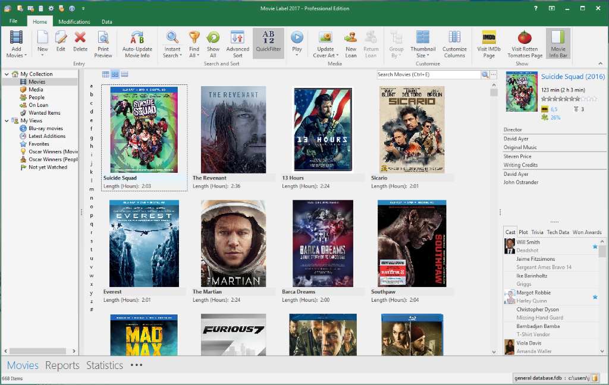Play the selected movie
This screenshot has width=609, height=385.
point(297,44)
